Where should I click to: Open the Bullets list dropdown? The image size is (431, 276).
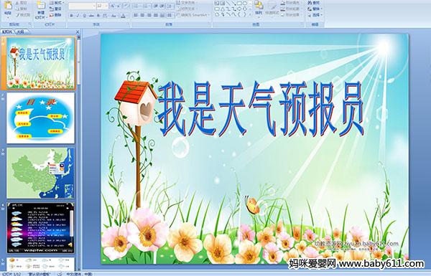pos(137,6)
